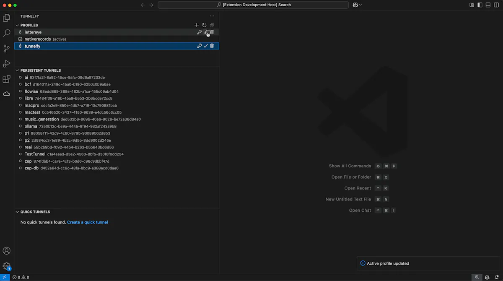Open the Source Control view
Image resolution: width=503 pixels, height=281 pixels.
point(7,49)
